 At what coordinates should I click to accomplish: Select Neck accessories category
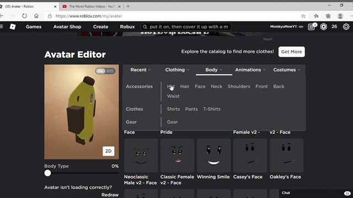coord(216,86)
